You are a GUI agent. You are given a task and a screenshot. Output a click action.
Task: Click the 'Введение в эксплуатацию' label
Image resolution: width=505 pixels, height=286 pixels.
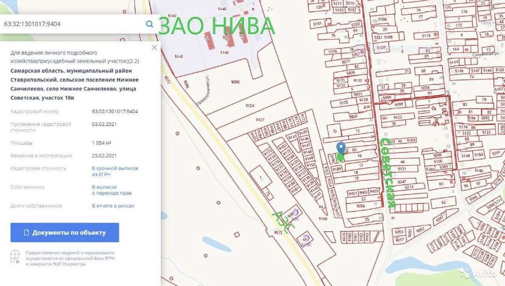[x=41, y=156]
